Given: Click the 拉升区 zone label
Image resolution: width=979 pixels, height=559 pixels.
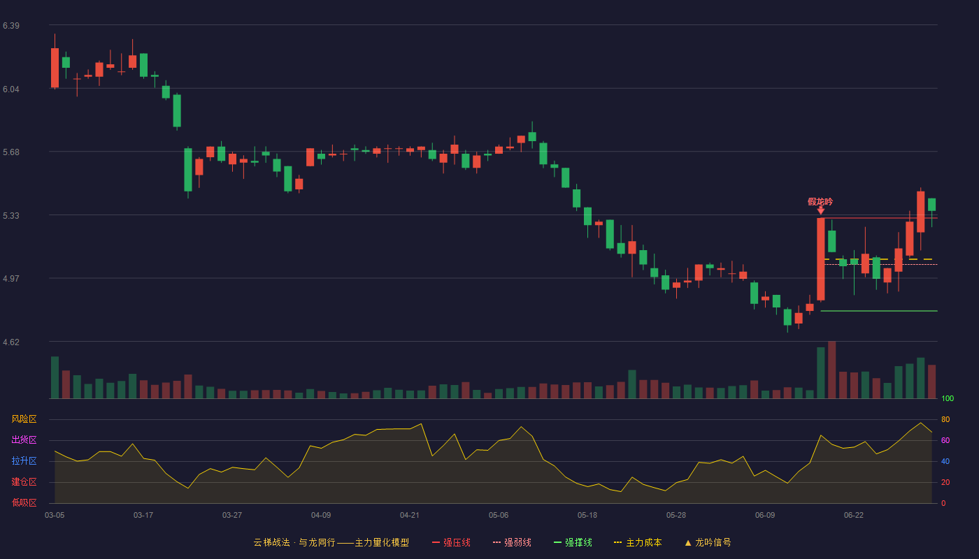Looking at the screenshot, I should coord(24,461).
